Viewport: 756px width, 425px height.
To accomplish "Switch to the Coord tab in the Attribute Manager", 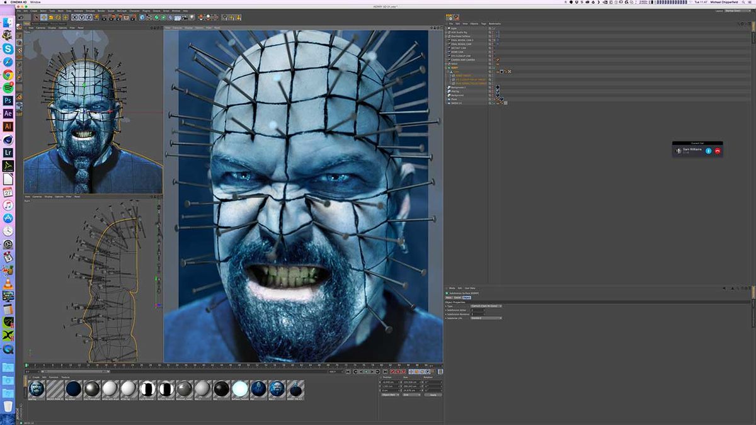I will click(457, 297).
